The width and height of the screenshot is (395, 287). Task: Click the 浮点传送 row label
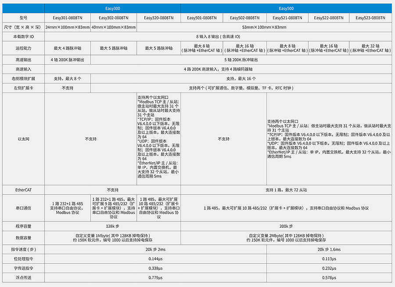[23, 278]
